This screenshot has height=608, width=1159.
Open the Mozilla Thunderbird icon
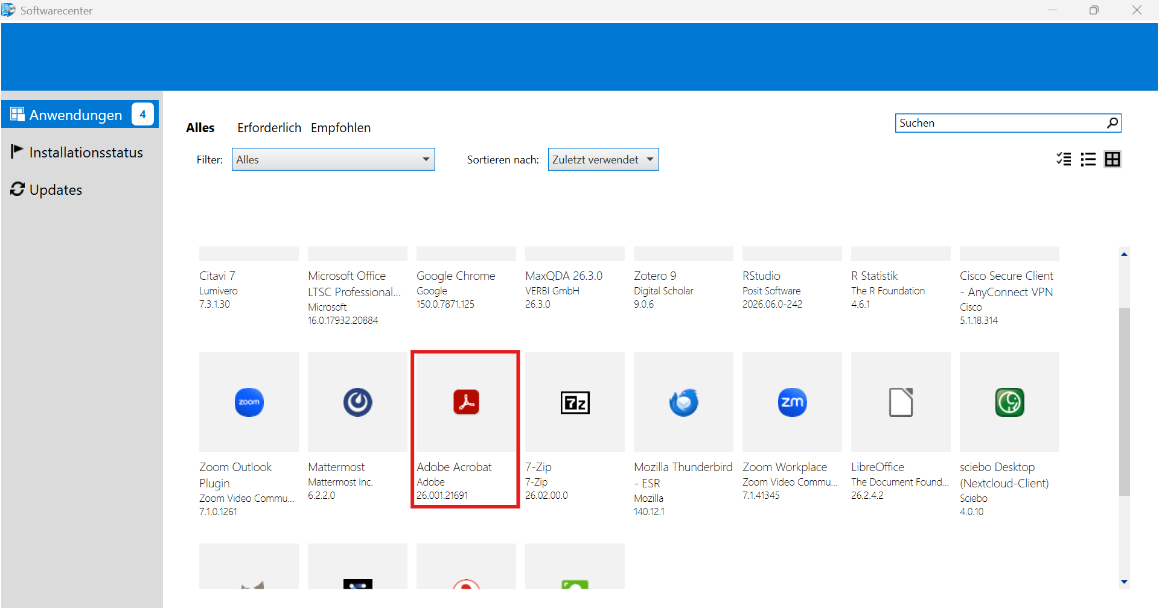tap(683, 402)
